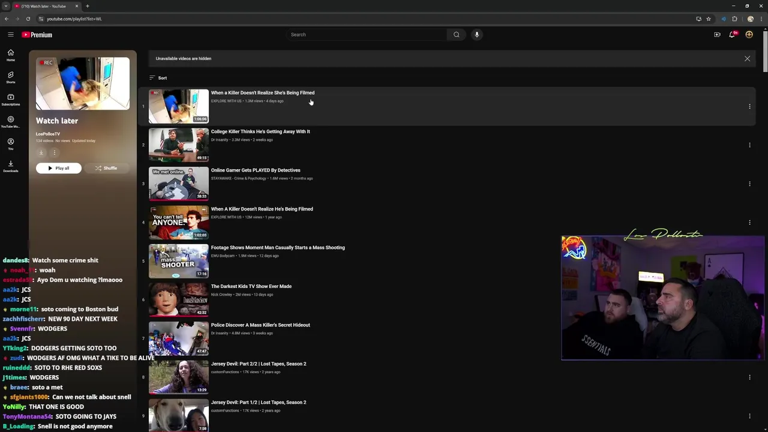Screen dimensions: 768x432
Task: Open a new browser tab
Action: 87,6
